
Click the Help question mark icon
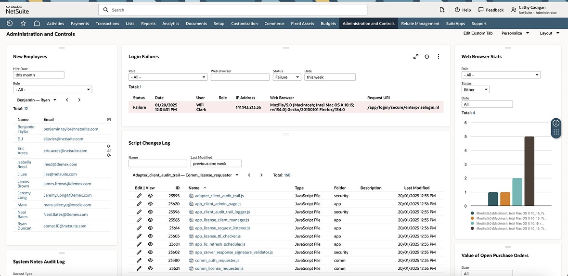coord(457,10)
